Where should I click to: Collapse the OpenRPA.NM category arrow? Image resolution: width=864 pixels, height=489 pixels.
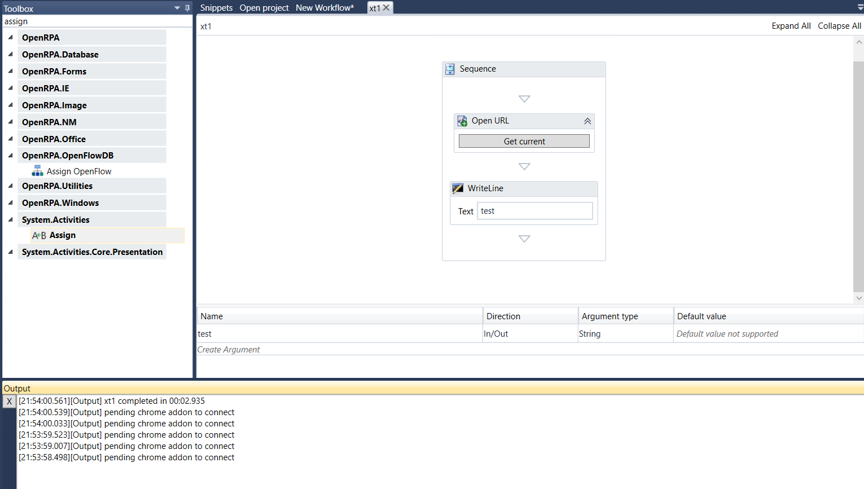(x=10, y=122)
